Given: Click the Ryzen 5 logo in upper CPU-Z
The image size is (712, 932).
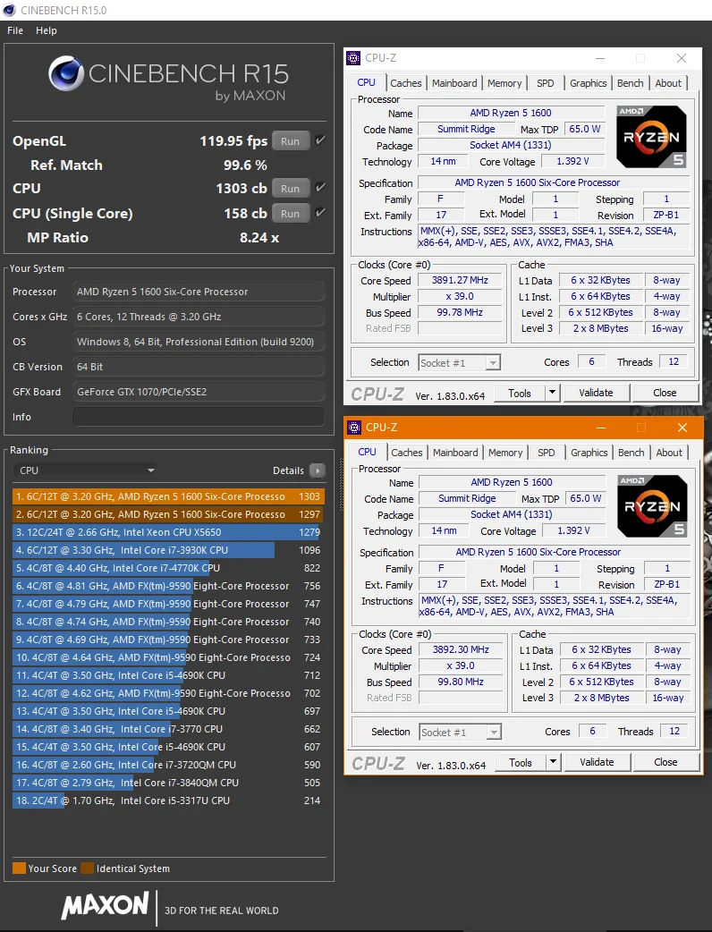Looking at the screenshot, I should pyautogui.click(x=651, y=137).
